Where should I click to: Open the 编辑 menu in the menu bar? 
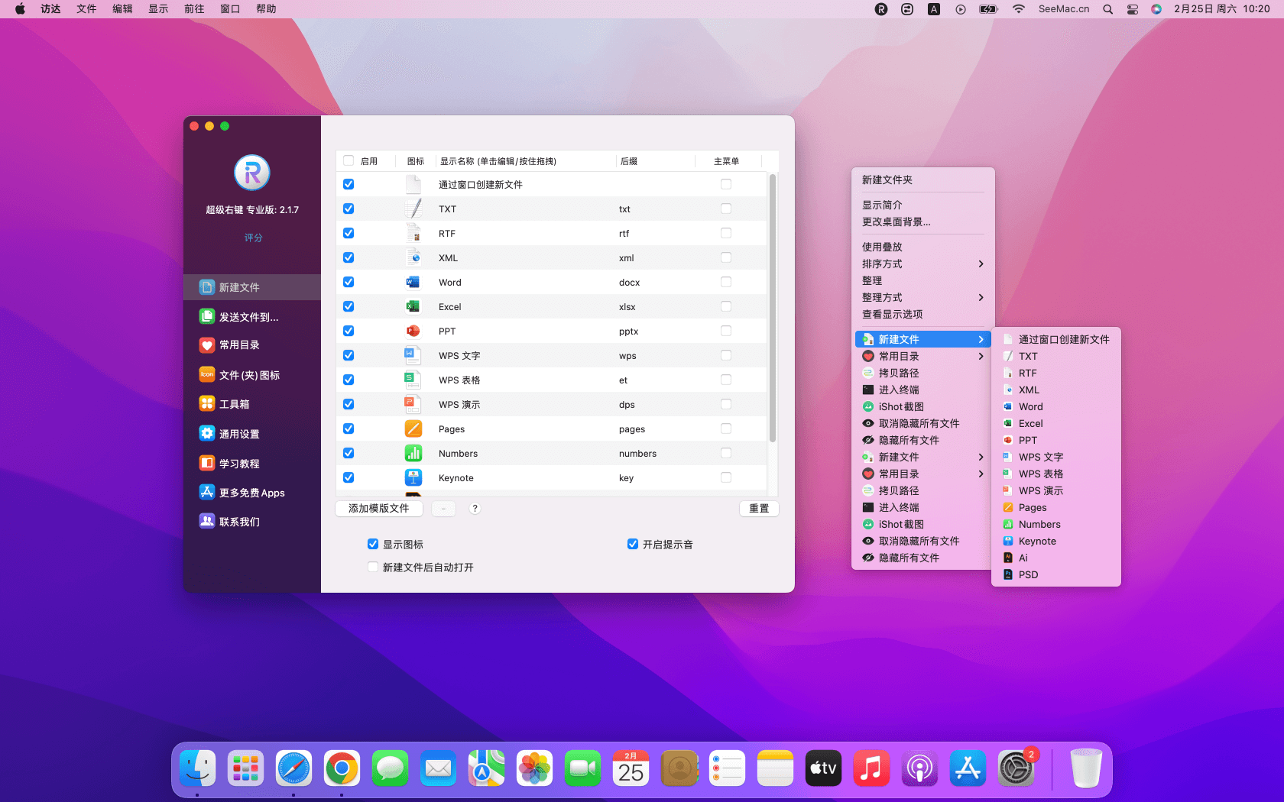[122, 9]
